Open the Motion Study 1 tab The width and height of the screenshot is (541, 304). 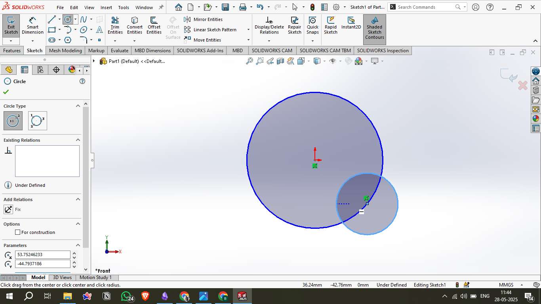point(95,277)
